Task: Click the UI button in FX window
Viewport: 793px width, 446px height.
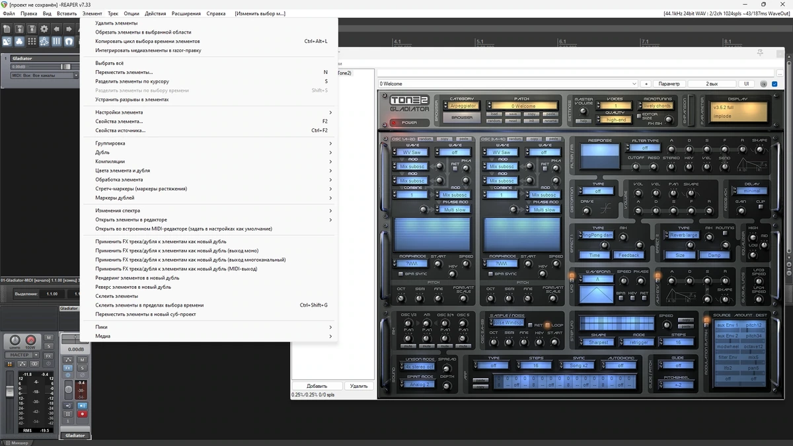Action: click(746, 84)
